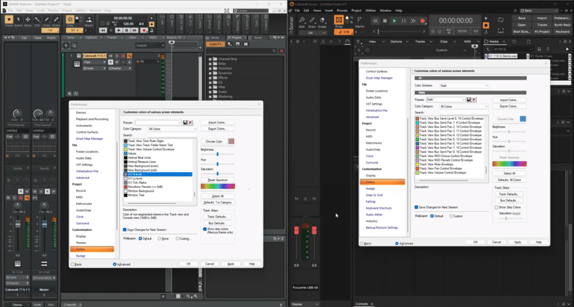The image size is (574, 307).
Task: Select the Custom wallpaper radio in Cakewalk Sonar
Action: (451, 216)
